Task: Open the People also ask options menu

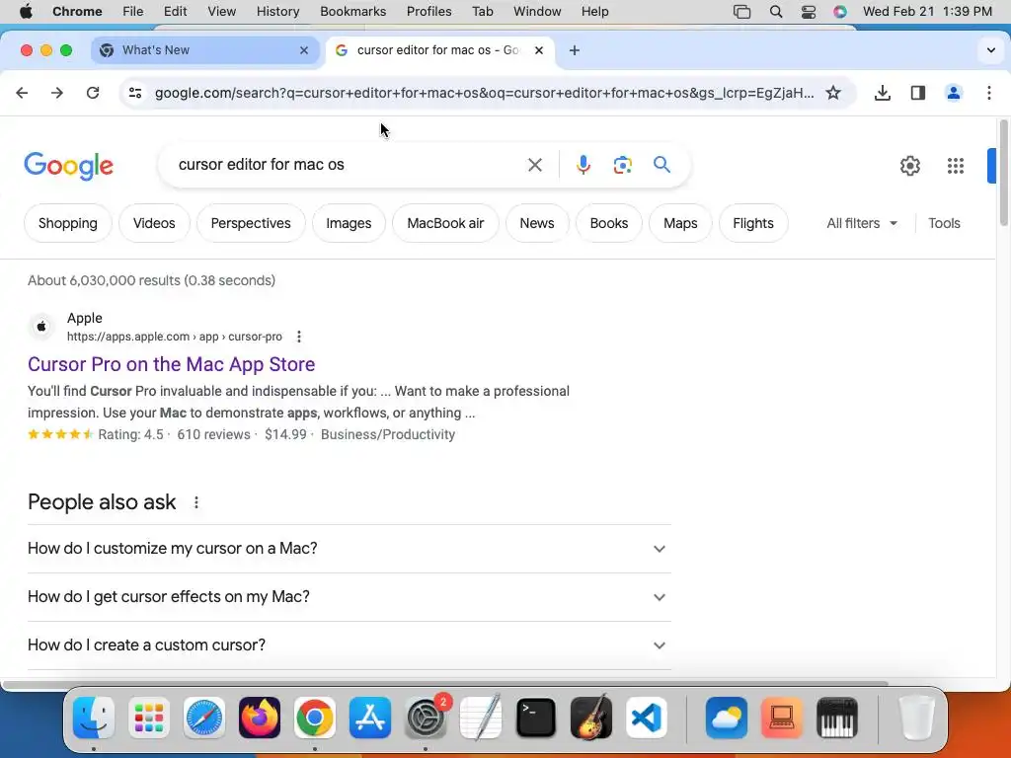Action: click(196, 502)
